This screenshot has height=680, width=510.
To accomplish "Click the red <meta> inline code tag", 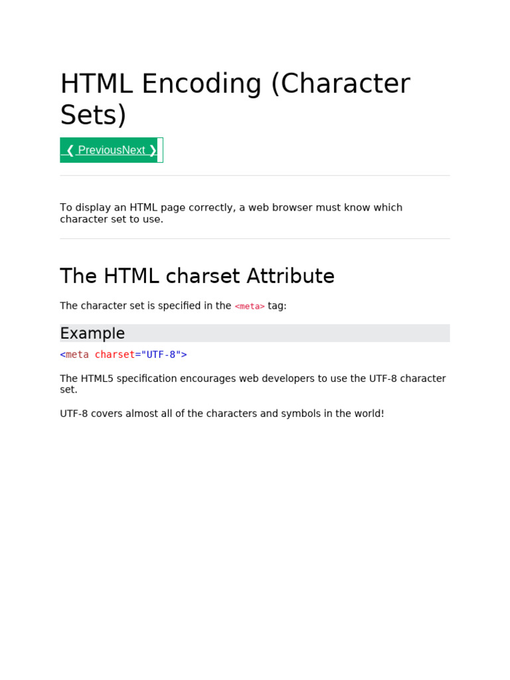I will [250, 306].
